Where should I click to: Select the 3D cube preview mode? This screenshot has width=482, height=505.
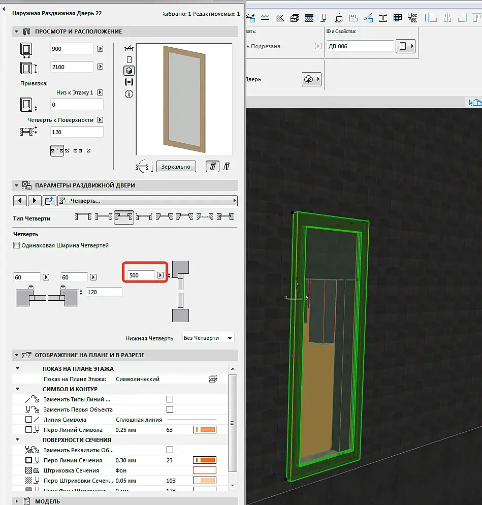point(129,71)
